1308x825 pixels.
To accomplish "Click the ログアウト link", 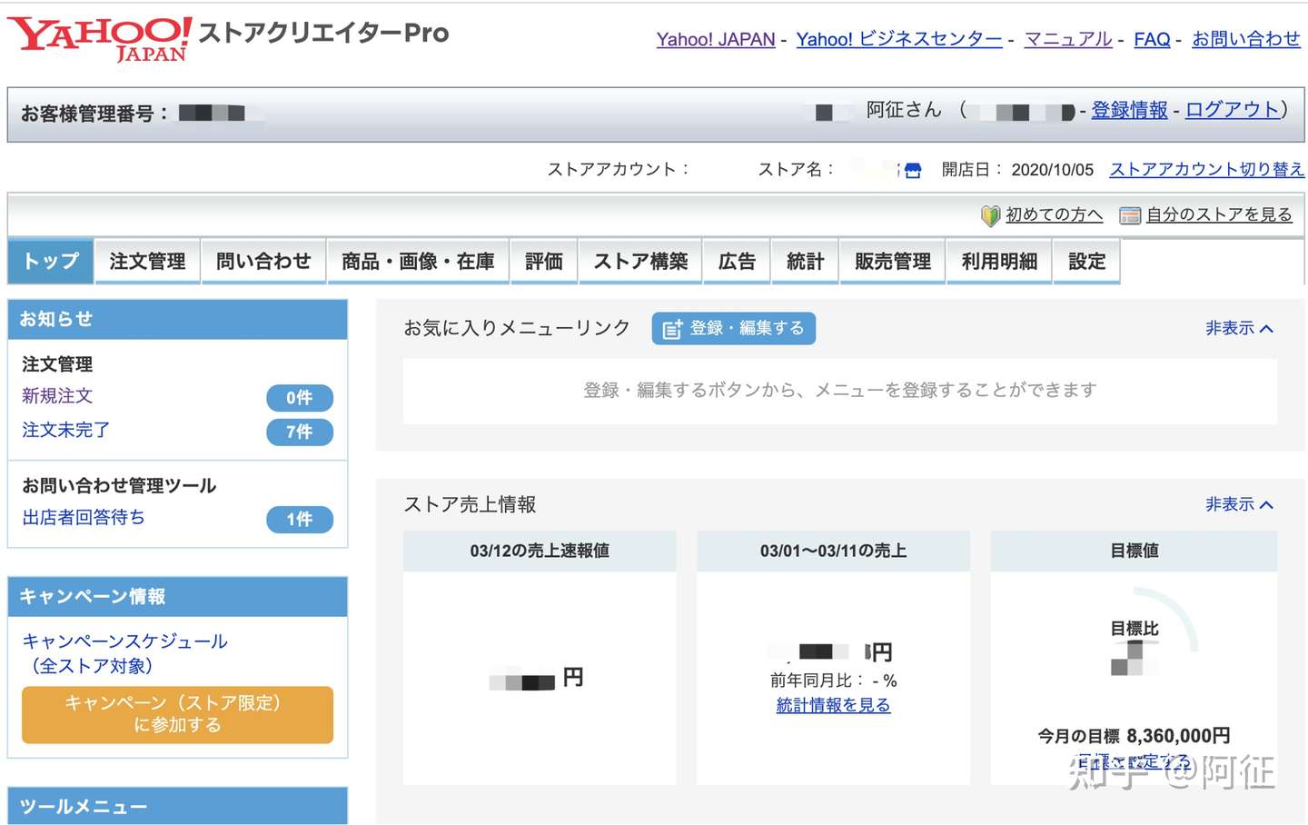I will [x=1233, y=110].
